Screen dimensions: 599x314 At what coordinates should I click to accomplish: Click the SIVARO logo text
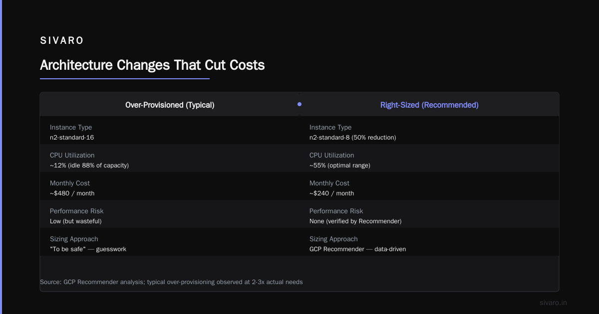[62, 41]
